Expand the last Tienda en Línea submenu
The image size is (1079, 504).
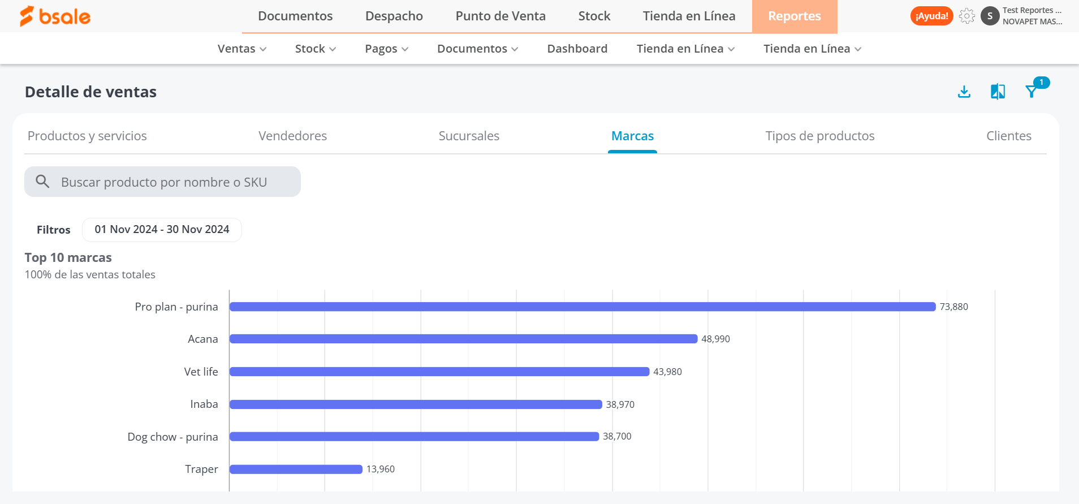click(x=813, y=49)
